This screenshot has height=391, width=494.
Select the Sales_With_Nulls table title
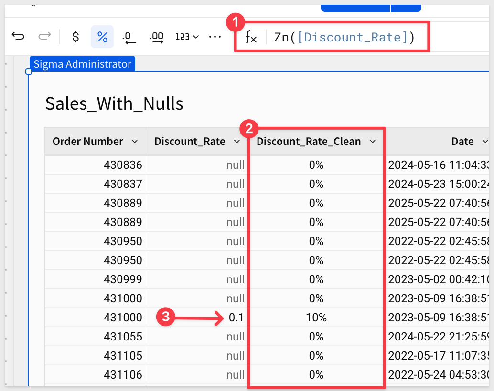[x=114, y=103]
